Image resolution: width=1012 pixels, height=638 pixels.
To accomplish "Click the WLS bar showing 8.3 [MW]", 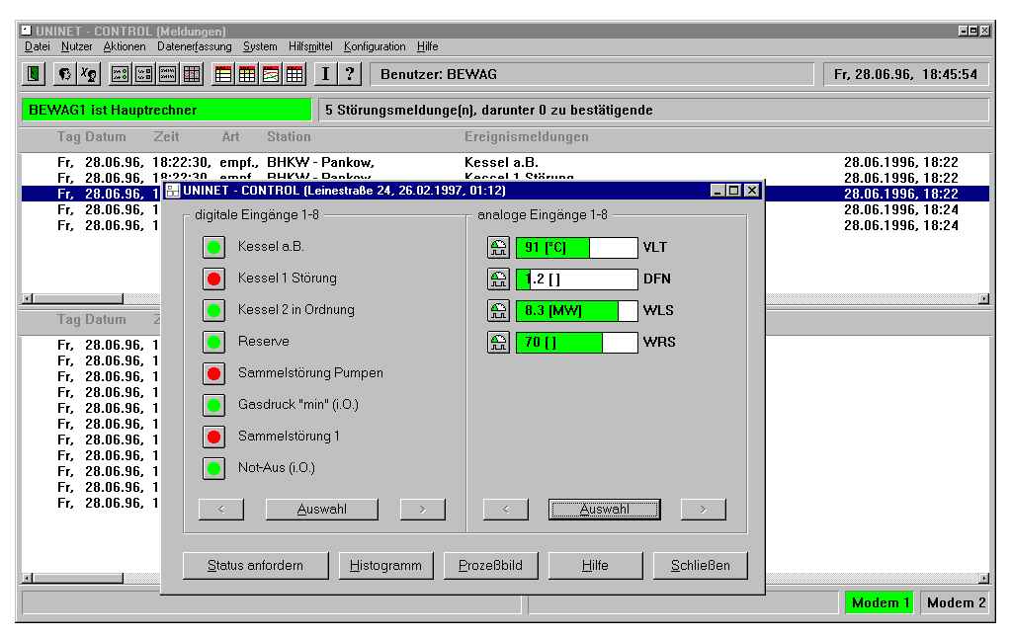I will click(x=577, y=310).
